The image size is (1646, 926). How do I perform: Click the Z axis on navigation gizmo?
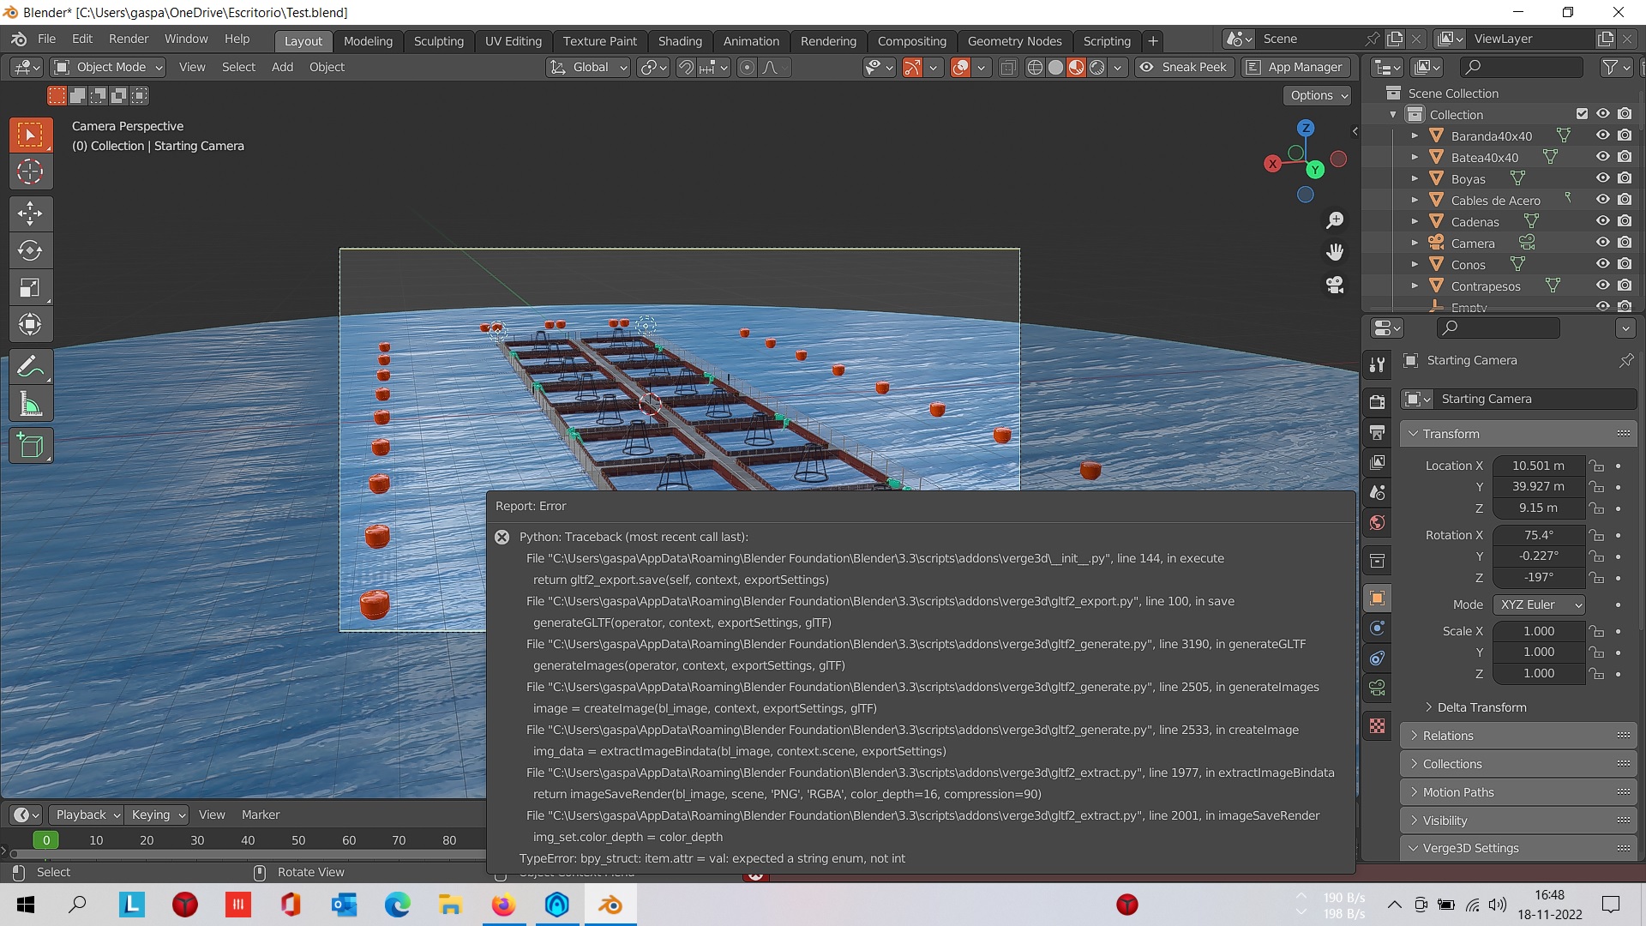[1306, 128]
